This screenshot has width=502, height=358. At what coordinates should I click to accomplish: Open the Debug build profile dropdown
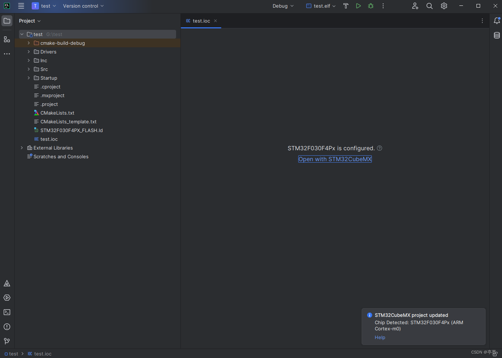point(283,6)
